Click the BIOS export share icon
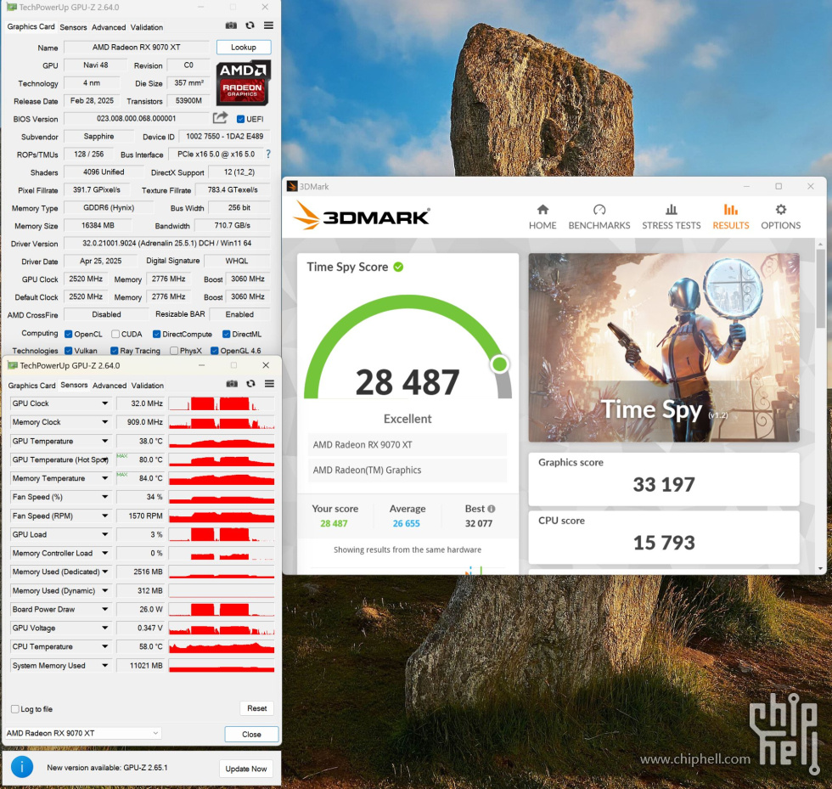Image resolution: width=832 pixels, height=789 pixels. click(220, 118)
